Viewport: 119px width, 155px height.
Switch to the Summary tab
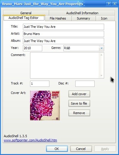pos(83,18)
